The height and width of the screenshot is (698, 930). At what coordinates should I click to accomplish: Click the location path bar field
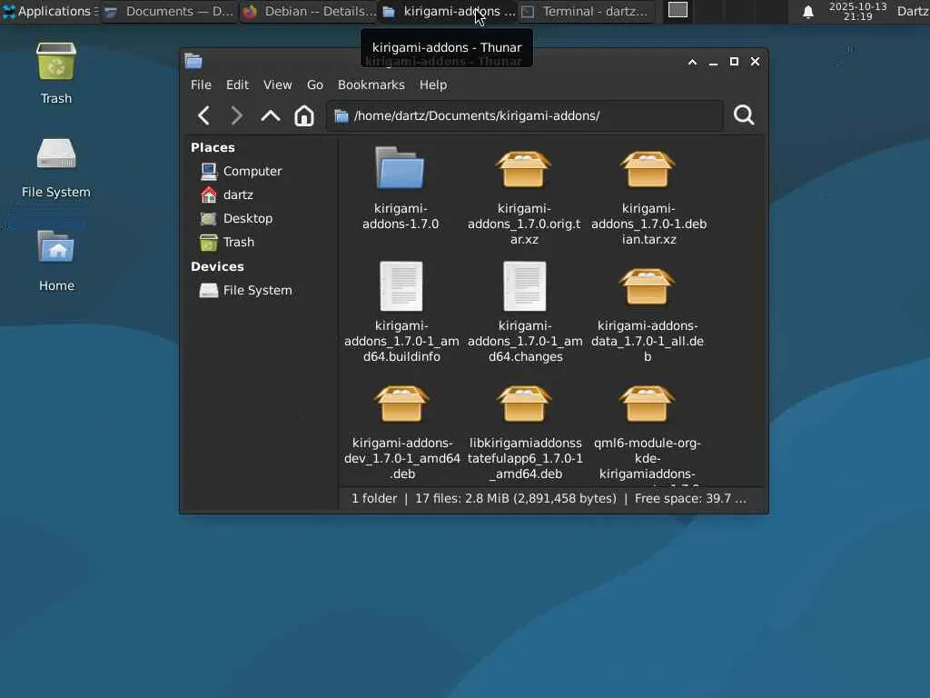coord(524,115)
